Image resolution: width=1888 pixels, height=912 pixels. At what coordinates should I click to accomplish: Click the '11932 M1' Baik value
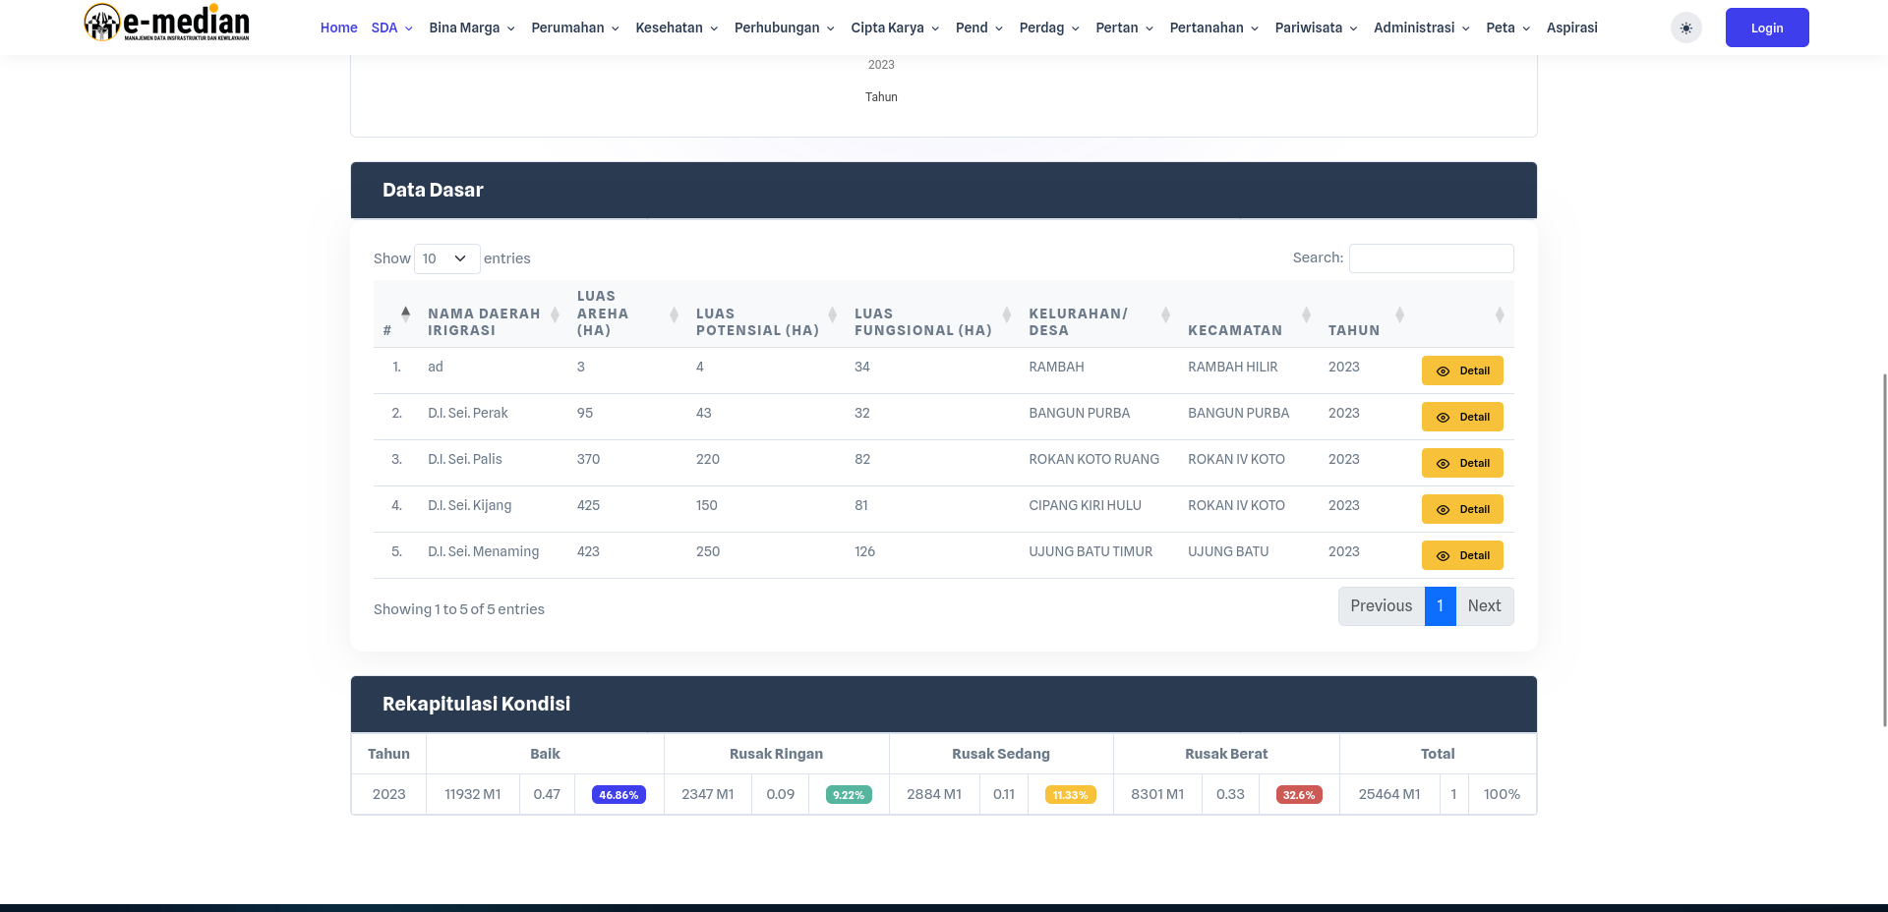pos(472,794)
